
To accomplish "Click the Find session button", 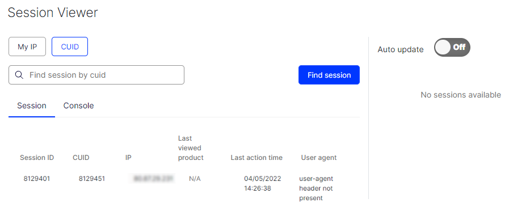I will point(329,75).
